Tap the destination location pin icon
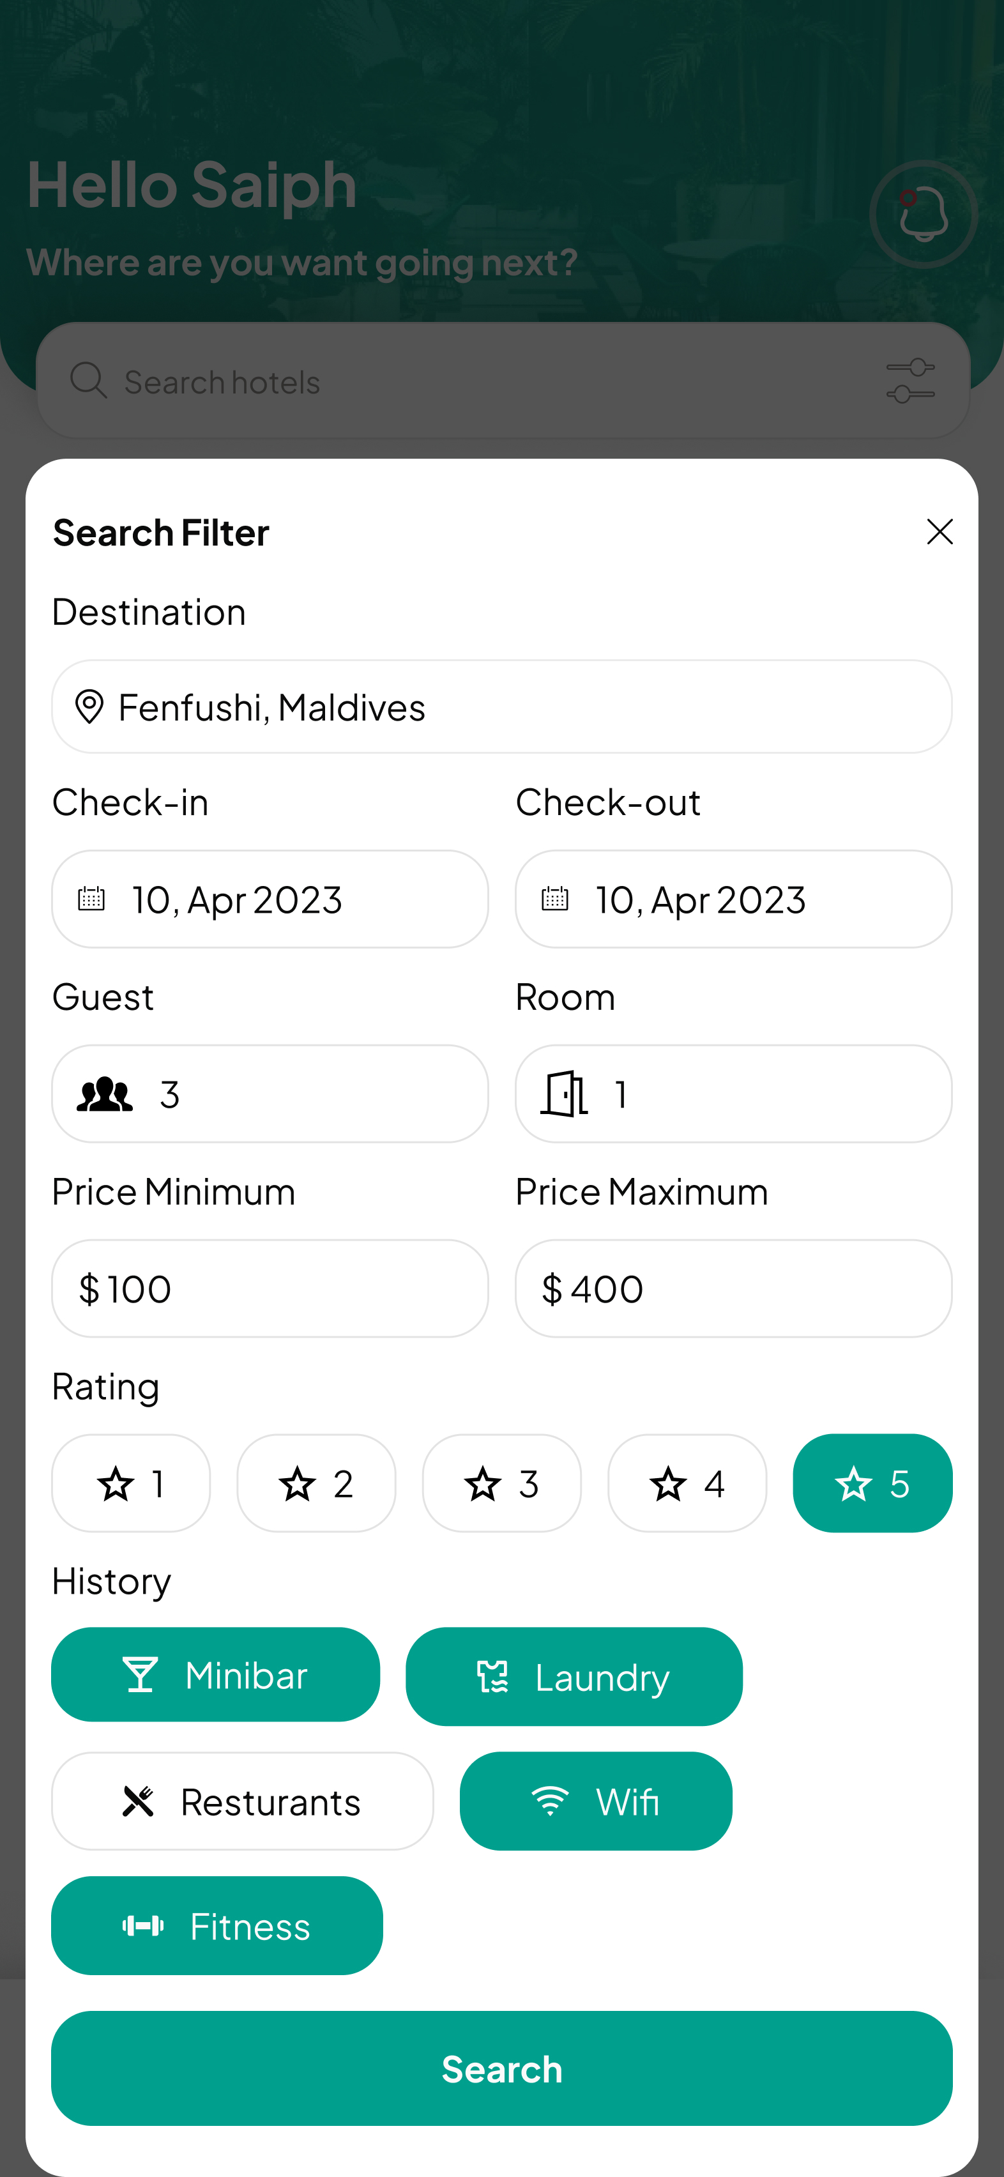The width and height of the screenshot is (1004, 2177). click(x=89, y=707)
